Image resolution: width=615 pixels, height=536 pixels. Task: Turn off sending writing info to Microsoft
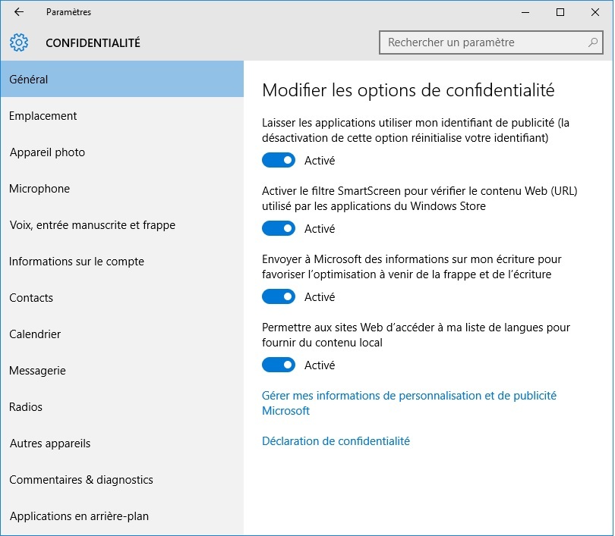(x=279, y=296)
